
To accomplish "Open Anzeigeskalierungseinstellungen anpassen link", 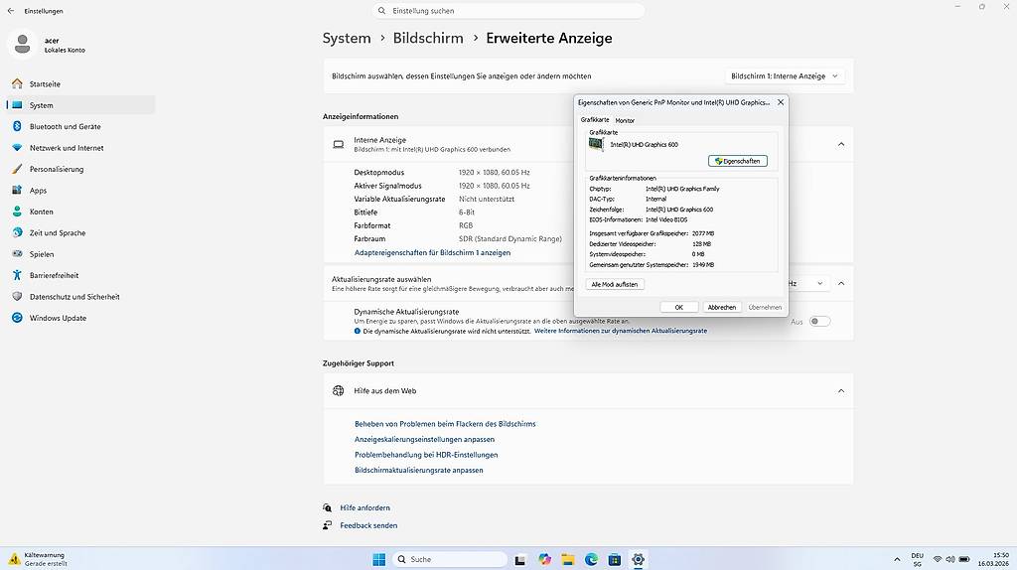I will [424, 440].
